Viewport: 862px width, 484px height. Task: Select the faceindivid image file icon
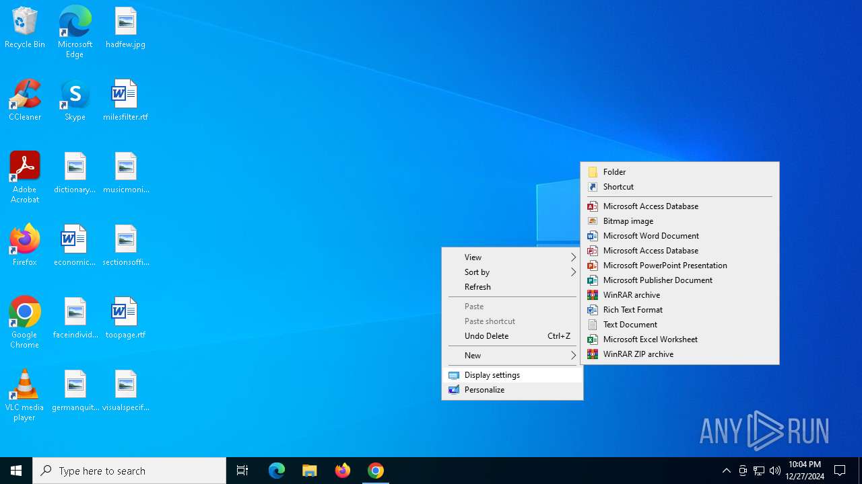tap(75, 319)
